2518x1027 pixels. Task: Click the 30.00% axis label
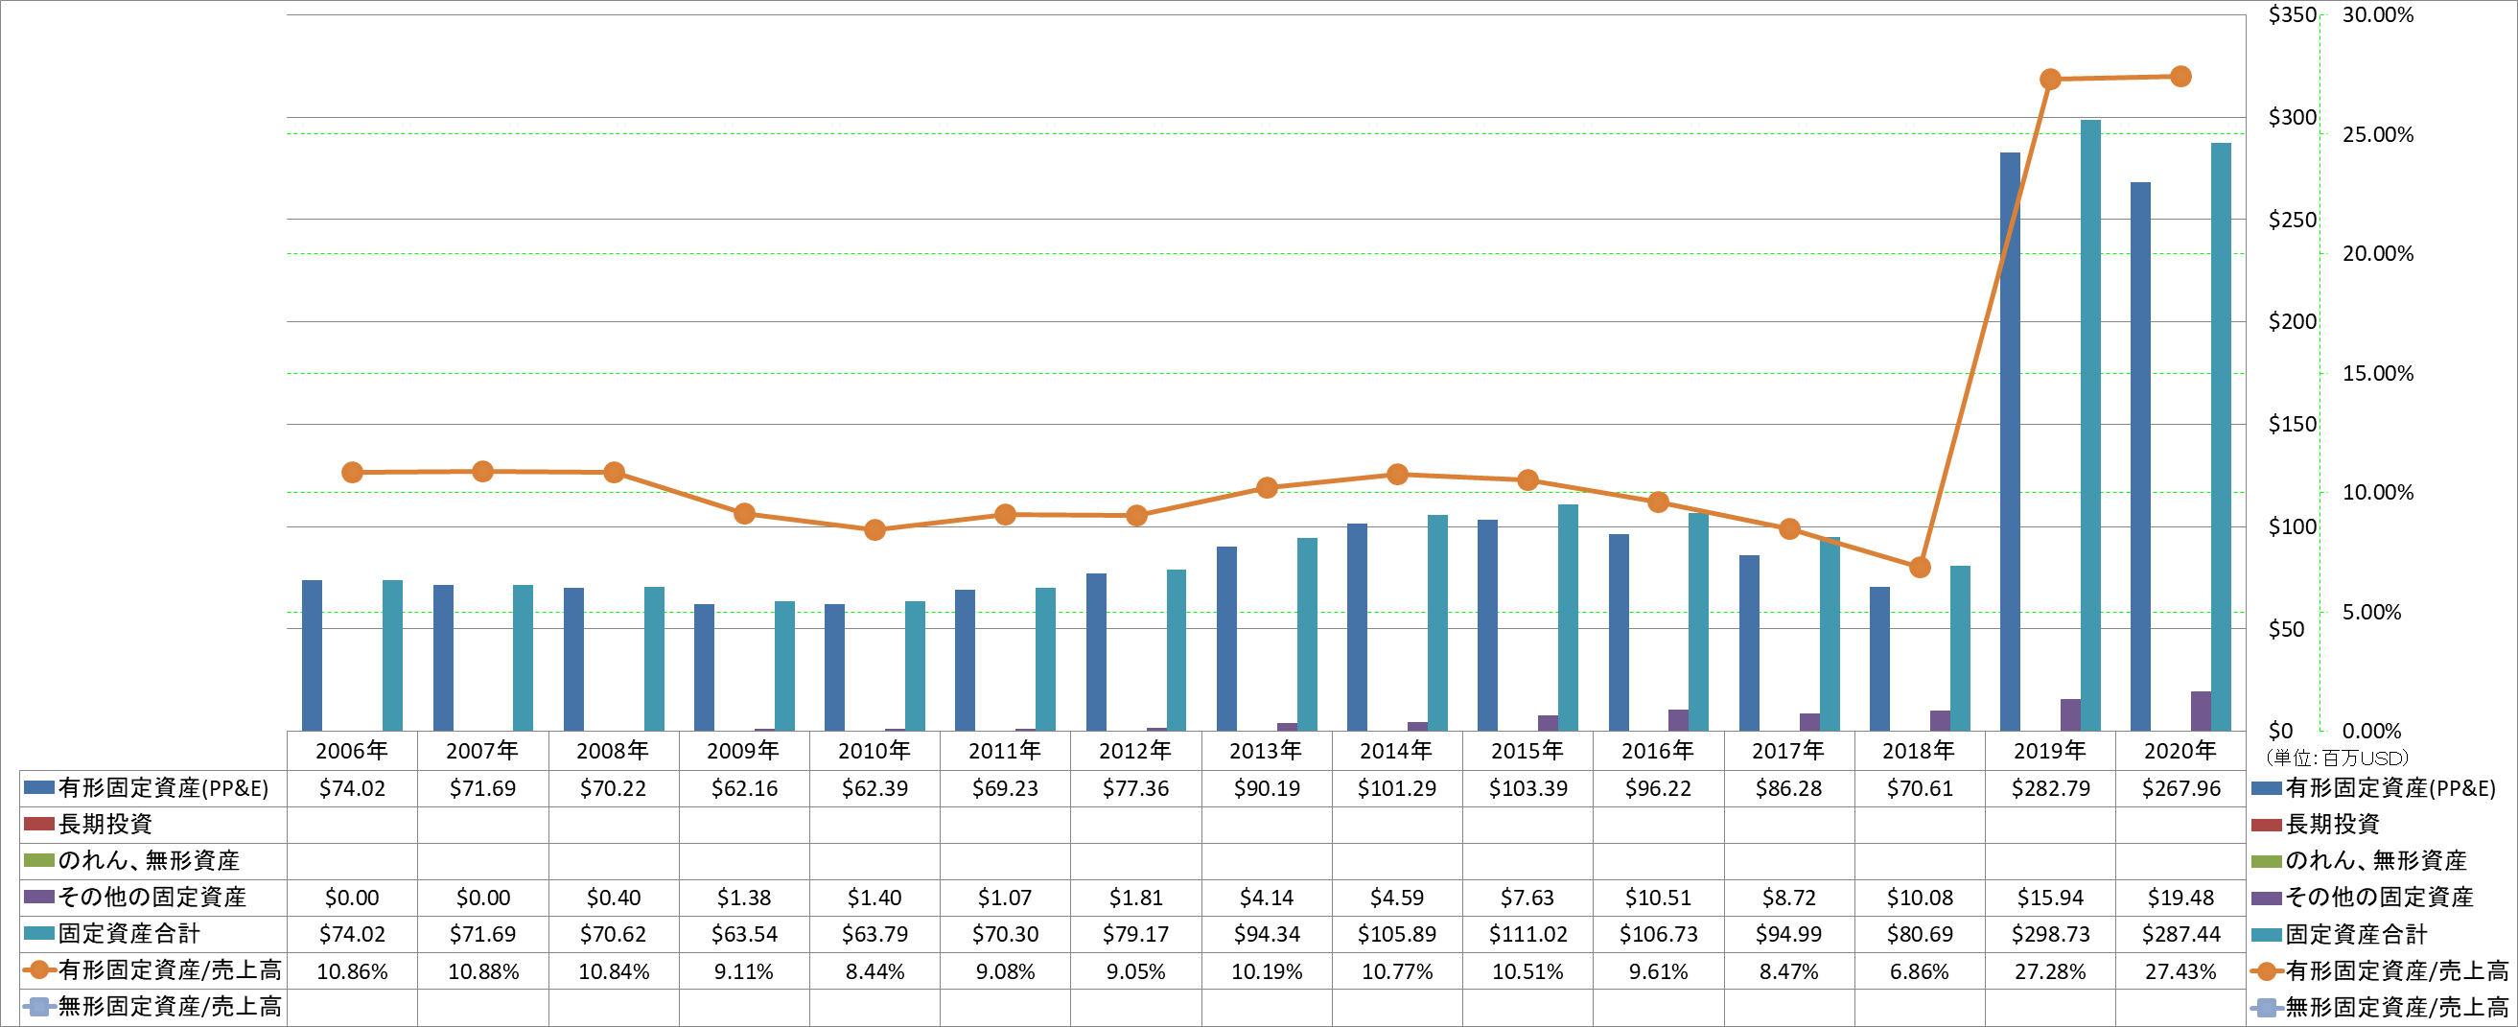pyautogui.click(x=2377, y=14)
